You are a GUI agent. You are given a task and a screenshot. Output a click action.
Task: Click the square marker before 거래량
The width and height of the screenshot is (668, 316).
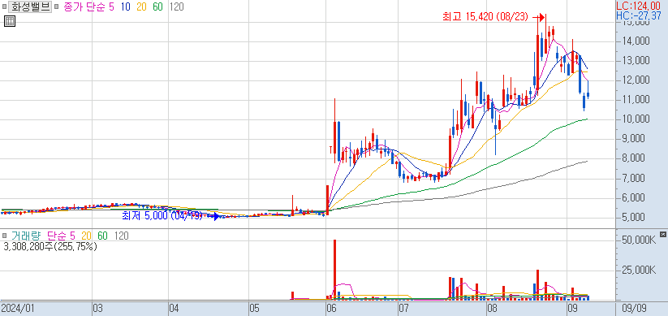(4, 236)
